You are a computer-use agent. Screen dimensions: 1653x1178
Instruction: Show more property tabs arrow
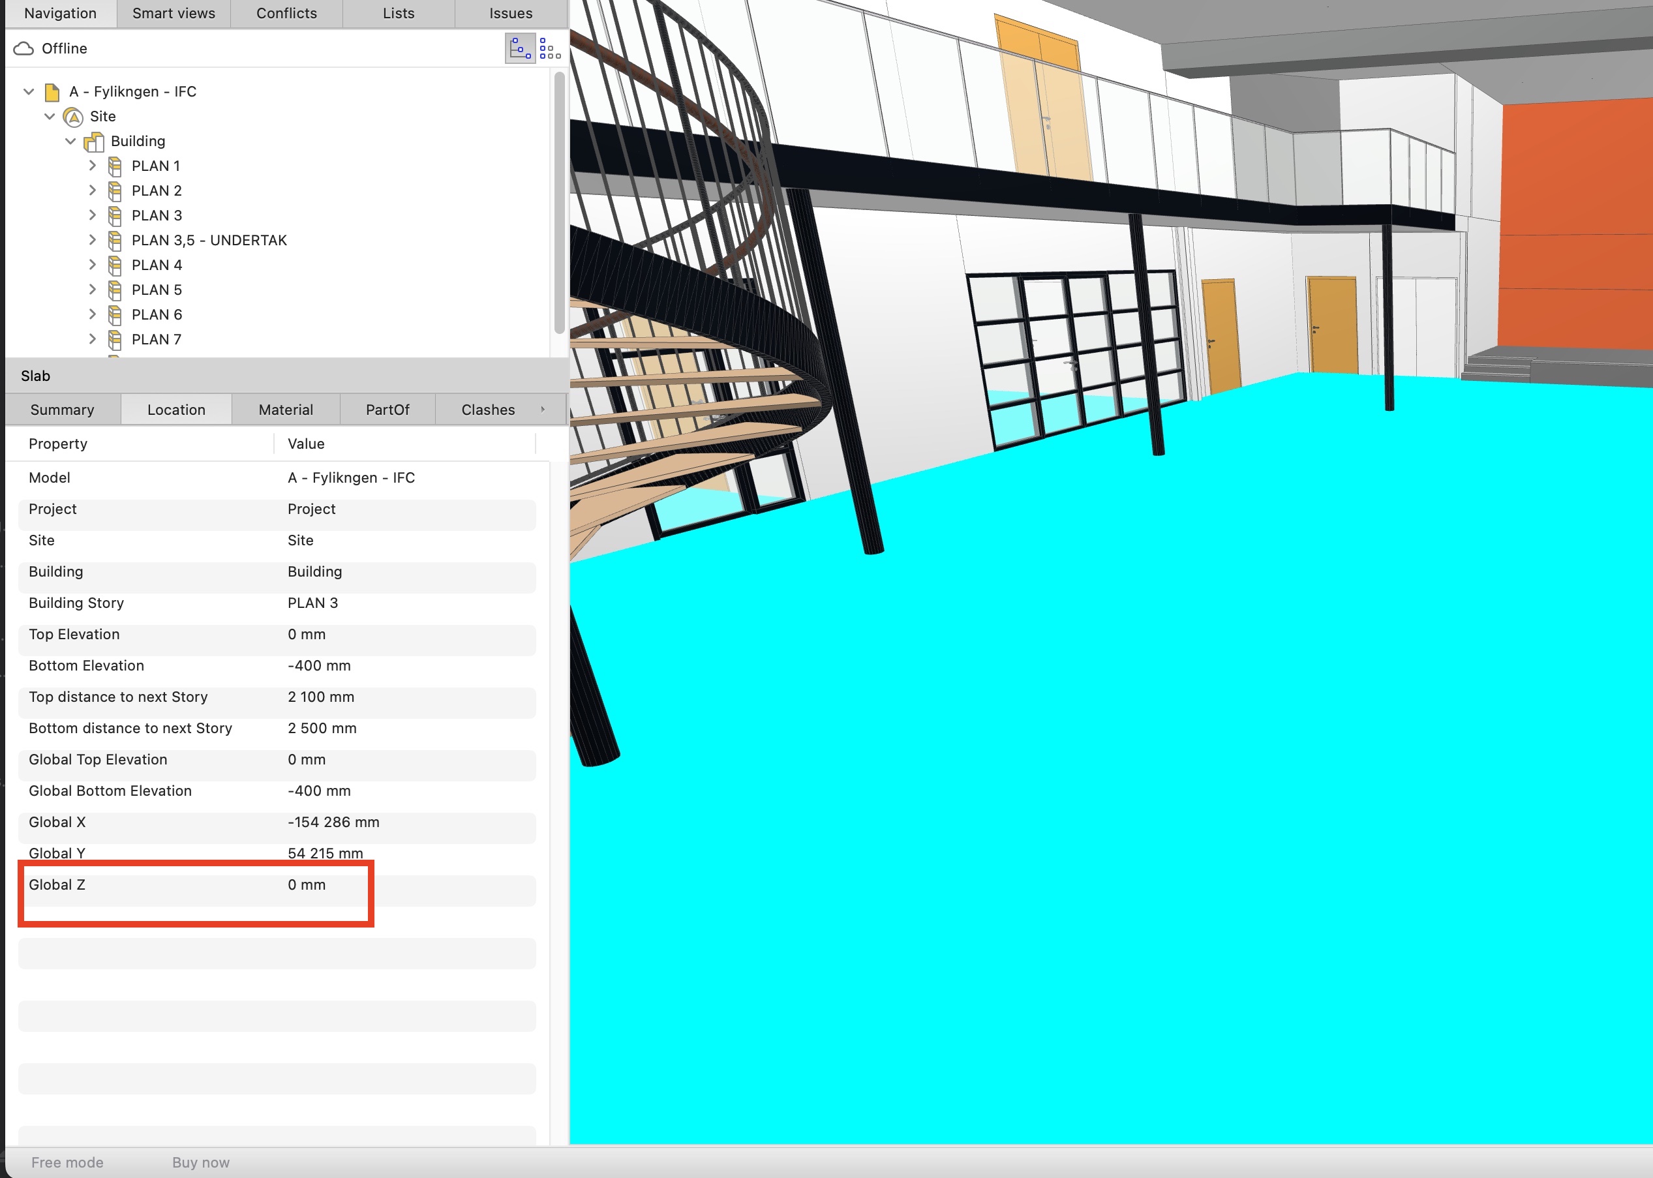click(x=543, y=410)
